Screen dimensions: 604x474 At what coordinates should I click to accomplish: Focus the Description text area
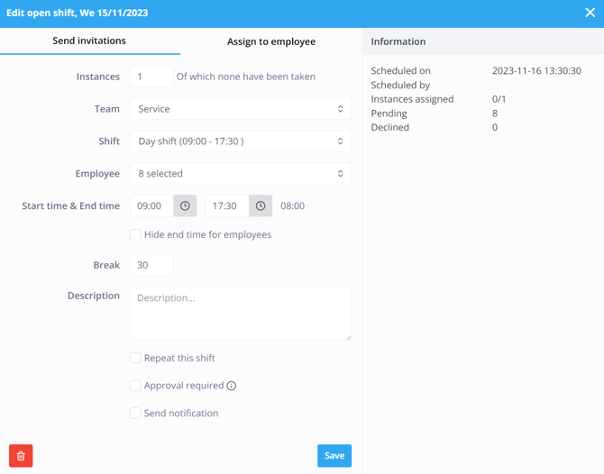pos(240,313)
